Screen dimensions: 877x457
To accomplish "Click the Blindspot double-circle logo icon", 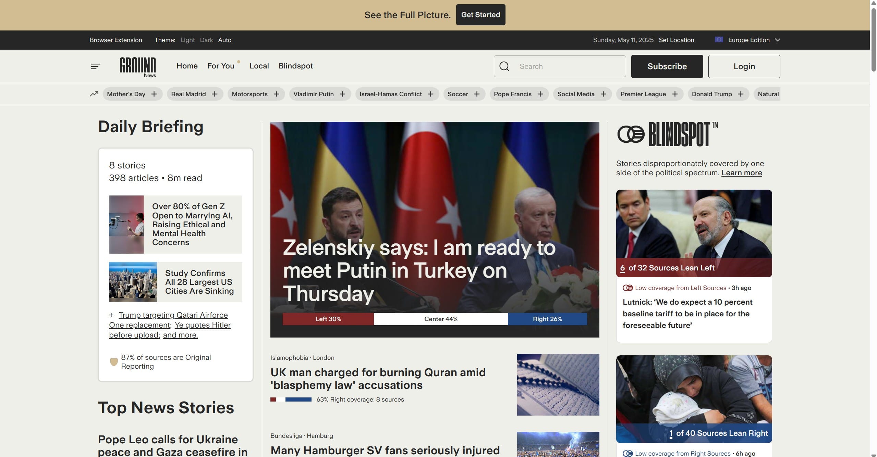I will point(631,134).
